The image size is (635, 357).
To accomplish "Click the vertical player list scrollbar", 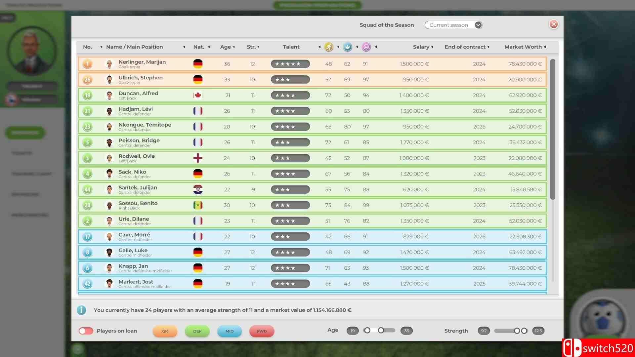I will click(x=553, y=129).
